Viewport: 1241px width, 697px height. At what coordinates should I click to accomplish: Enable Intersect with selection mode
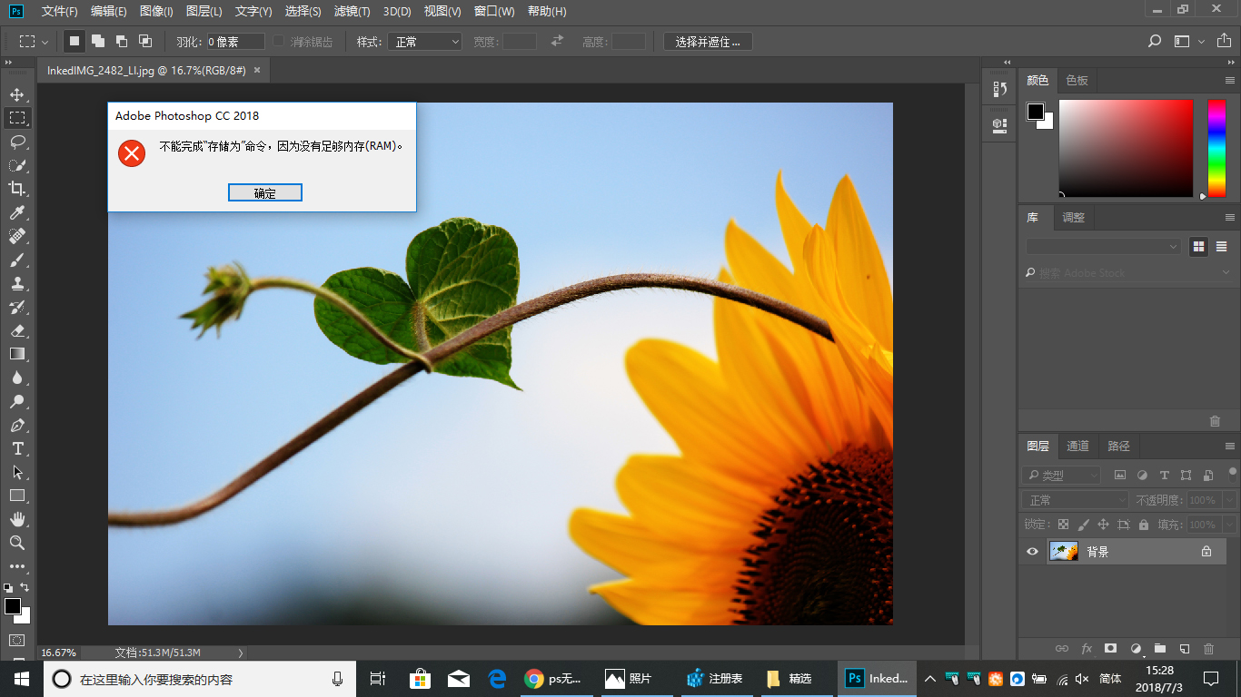point(145,41)
